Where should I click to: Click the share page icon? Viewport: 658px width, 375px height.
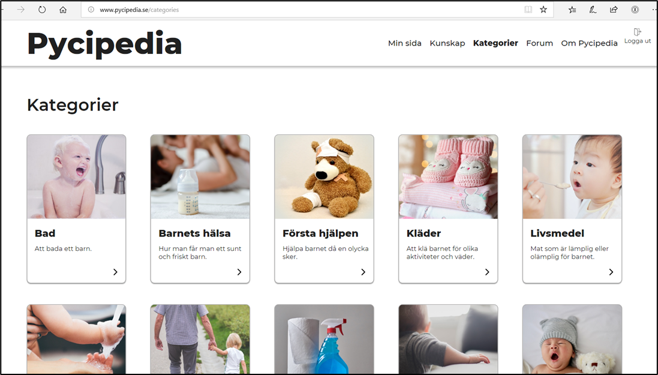(614, 10)
